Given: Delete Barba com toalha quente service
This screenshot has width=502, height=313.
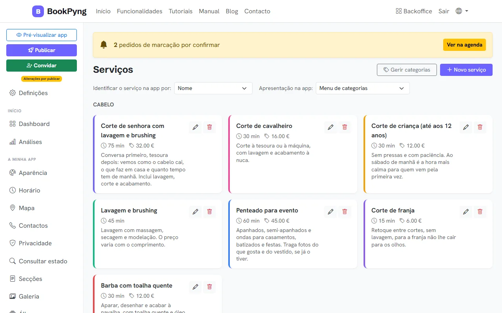Looking at the screenshot, I should [x=209, y=287].
